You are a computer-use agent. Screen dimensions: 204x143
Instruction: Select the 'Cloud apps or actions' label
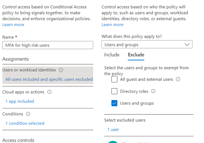[x=23, y=92]
